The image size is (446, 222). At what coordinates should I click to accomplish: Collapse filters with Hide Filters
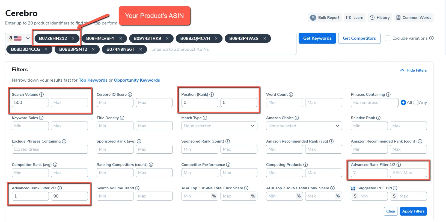click(413, 70)
